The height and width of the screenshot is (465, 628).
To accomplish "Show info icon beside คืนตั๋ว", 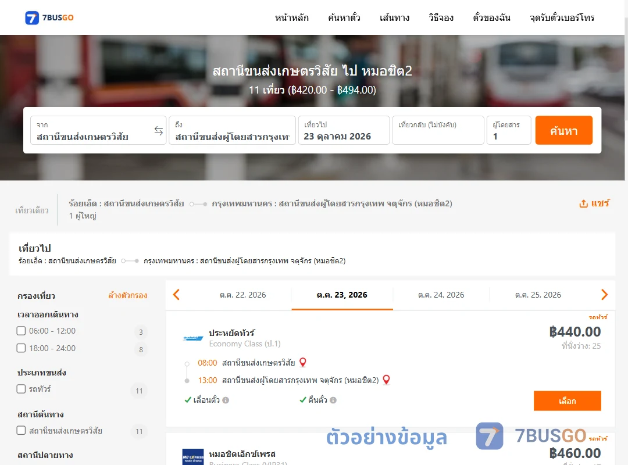I will click(333, 400).
